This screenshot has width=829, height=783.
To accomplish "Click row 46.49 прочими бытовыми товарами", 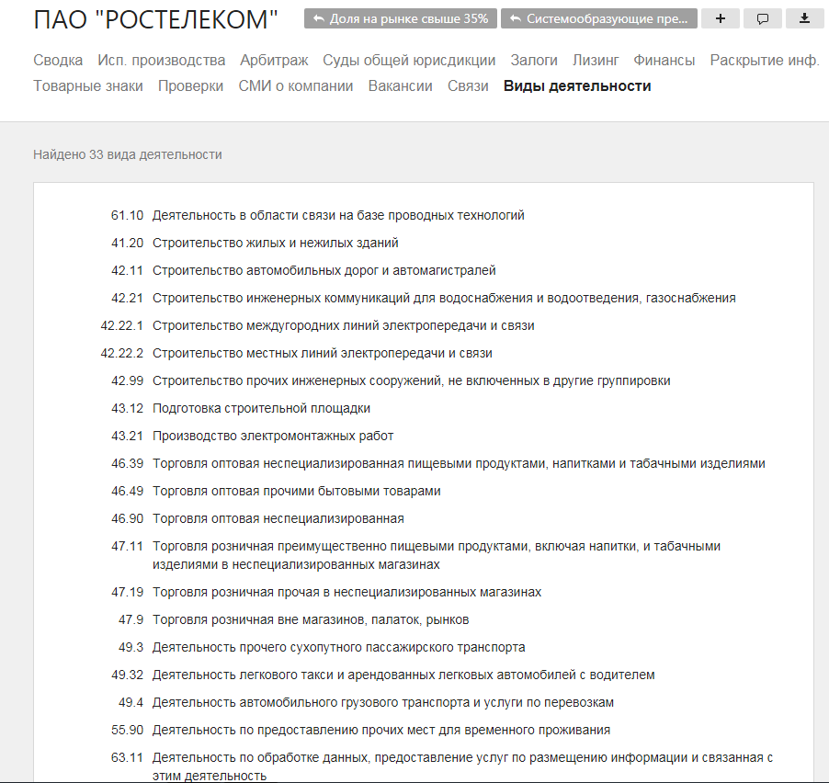I will click(x=276, y=491).
